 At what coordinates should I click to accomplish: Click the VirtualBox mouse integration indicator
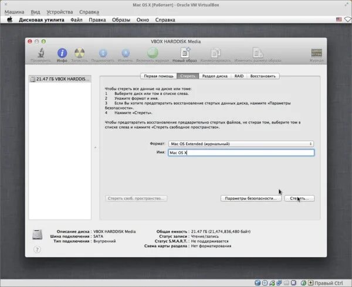click(x=303, y=283)
